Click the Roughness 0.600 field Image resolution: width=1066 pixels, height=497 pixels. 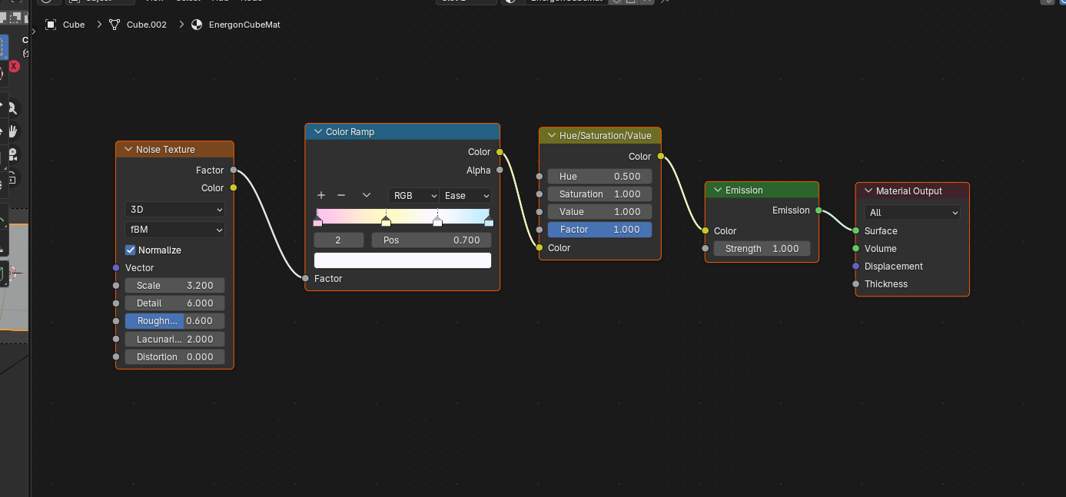(175, 321)
